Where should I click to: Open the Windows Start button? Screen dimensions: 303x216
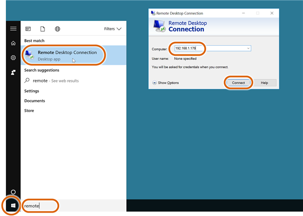(x=13, y=206)
